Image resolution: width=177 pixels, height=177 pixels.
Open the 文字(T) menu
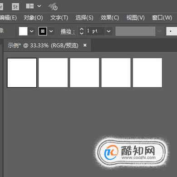click(59, 18)
